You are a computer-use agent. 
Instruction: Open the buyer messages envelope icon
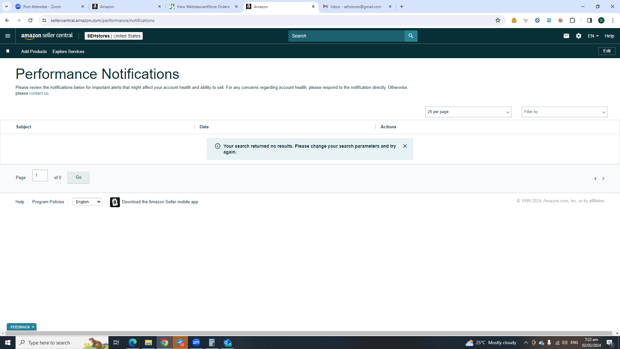(x=566, y=36)
